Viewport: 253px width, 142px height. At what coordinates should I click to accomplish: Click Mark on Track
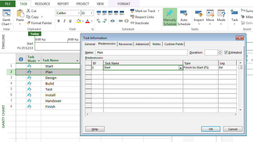pos(143,11)
